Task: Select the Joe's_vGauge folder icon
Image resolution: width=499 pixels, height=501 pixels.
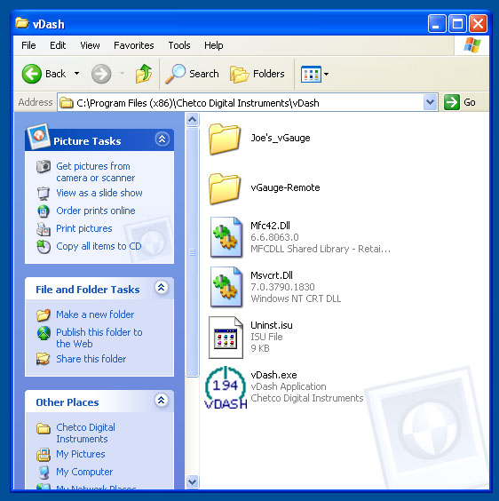Action: 225,139
